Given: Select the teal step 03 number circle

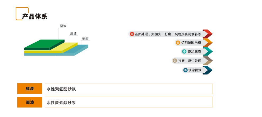Looking at the screenshot, I should coord(184,51).
